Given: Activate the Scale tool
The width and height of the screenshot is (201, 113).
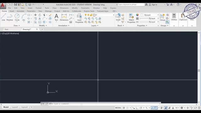Looking at the screenshot, I should click(x=40, y=22).
